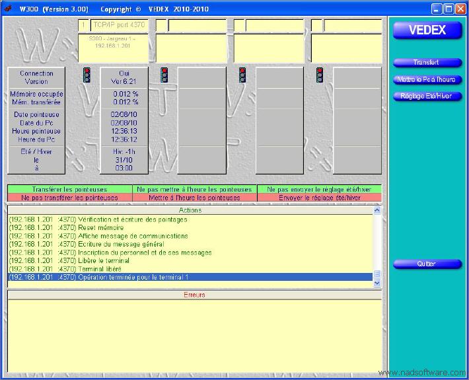Viewport: 469px width, 380px height.
Task: Click the 31/10 changeover date value
Action: click(x=124, y=160)
